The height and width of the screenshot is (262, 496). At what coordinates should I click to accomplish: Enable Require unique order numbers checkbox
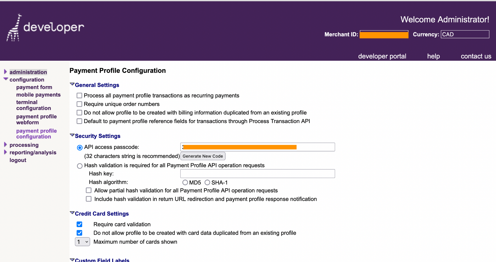(79, 104)
